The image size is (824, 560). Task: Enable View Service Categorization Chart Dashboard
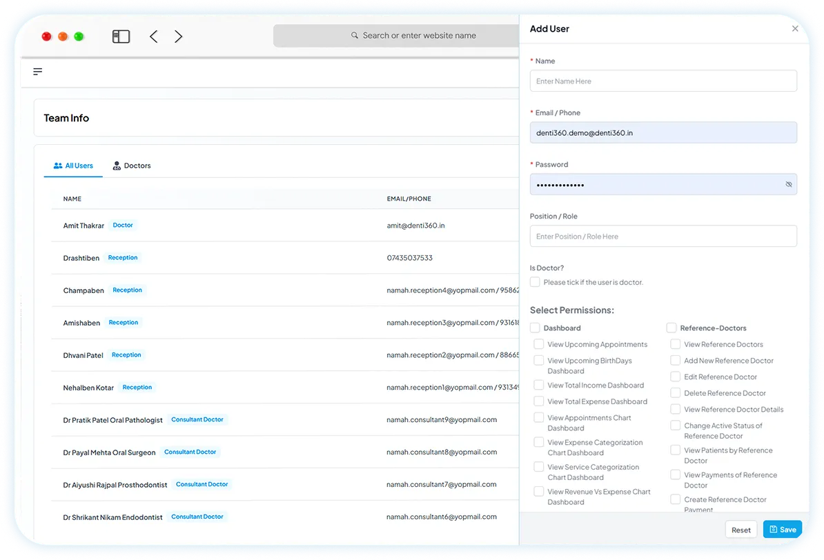coord(539,467)
